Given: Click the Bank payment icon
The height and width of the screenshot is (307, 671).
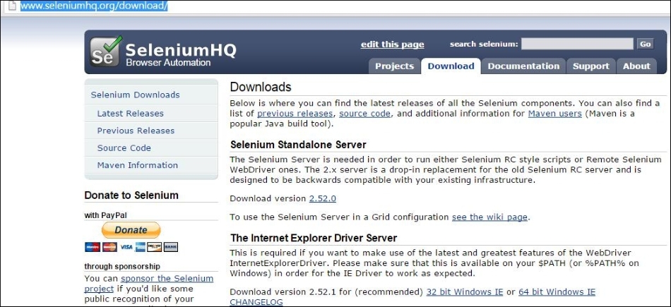Looking at the screenshot, I should pyautogui.click(x=171, y=247).
